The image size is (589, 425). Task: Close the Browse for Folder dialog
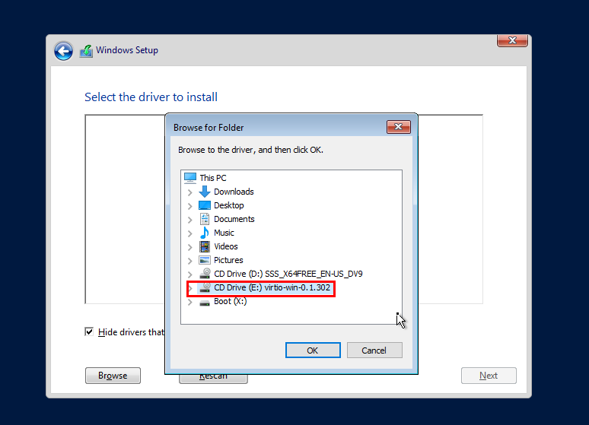(399, 127)
